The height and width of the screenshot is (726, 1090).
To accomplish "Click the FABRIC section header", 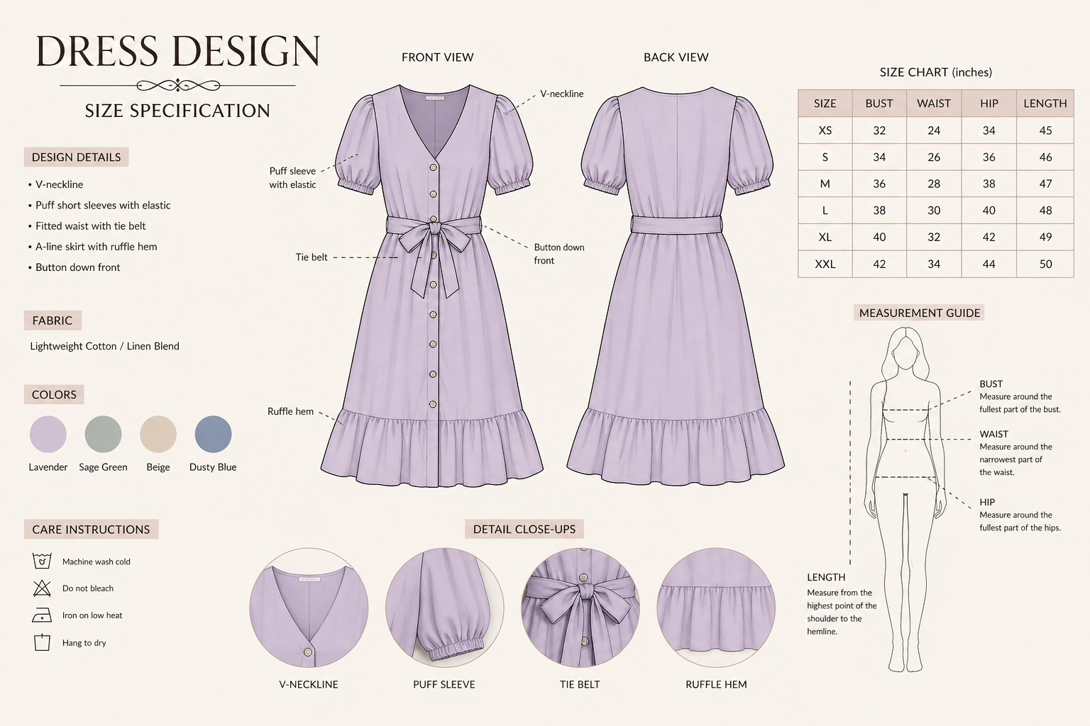I will pyautogui.click(x=53, y=320).
